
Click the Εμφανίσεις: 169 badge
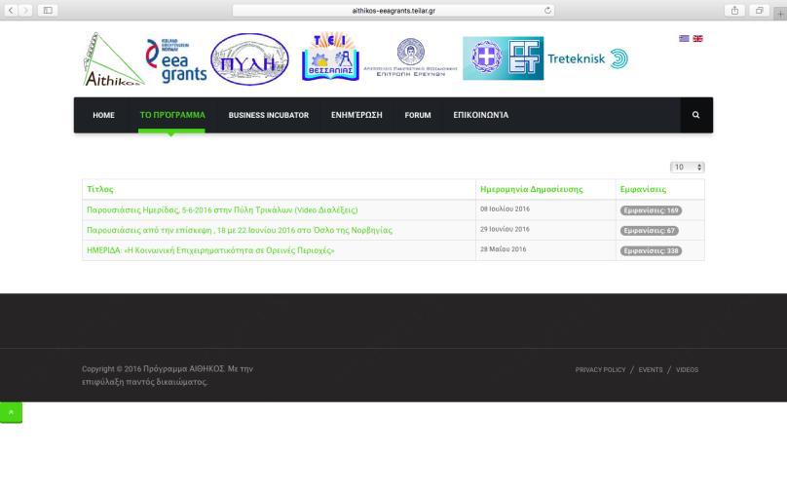click(651, 210)
